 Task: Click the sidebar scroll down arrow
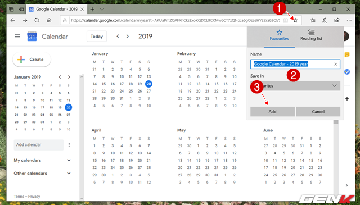[x=82, y=198]
